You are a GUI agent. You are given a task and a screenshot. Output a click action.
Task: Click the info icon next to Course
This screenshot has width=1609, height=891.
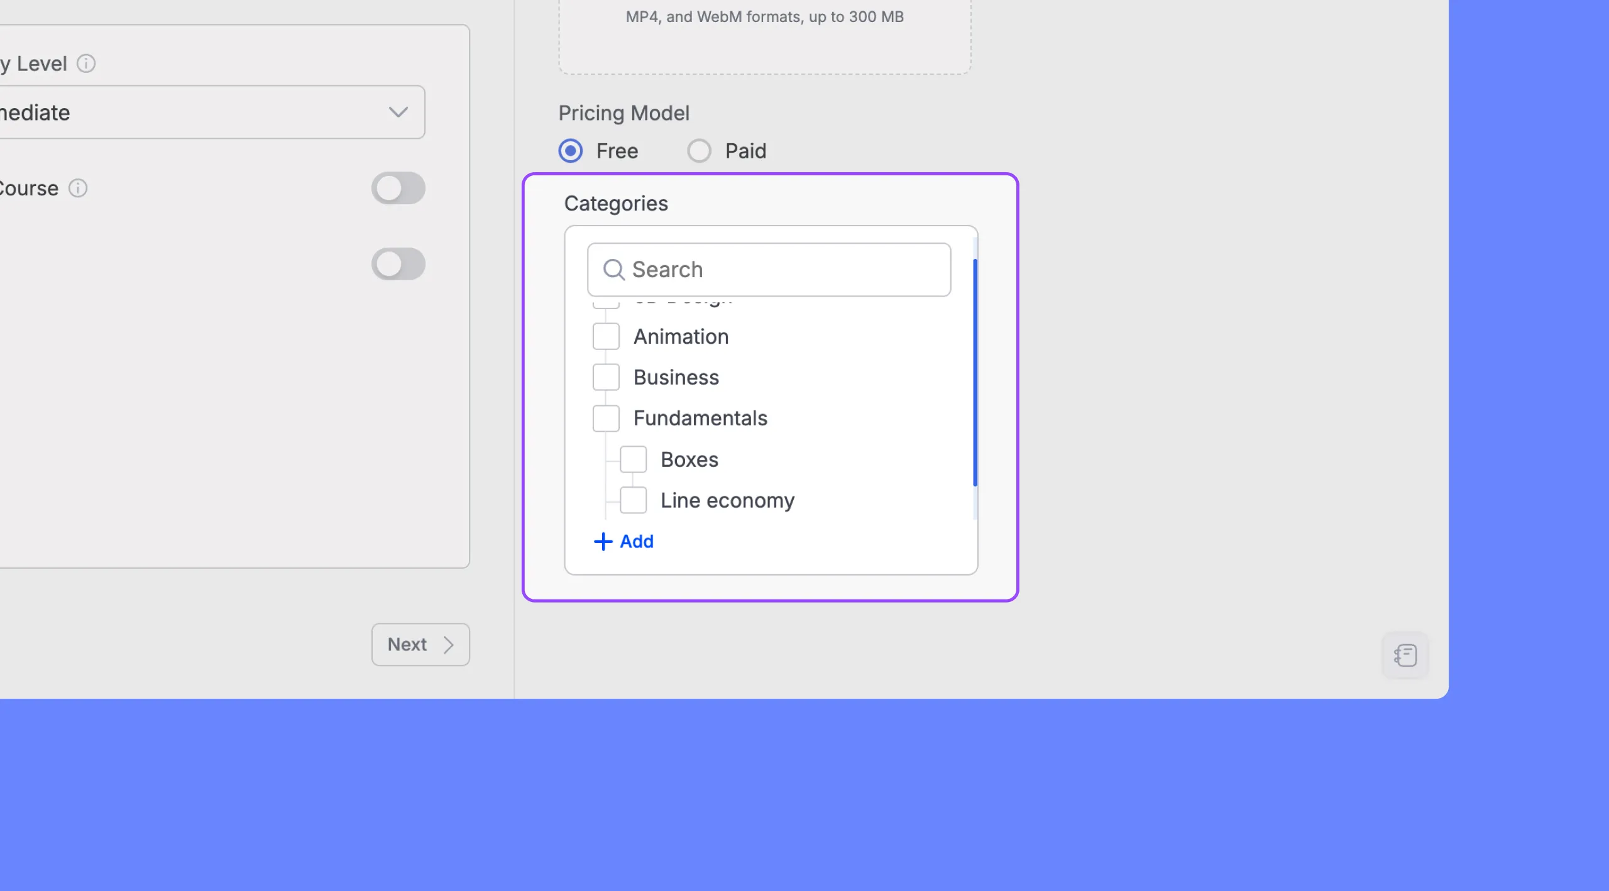[78, 189]
